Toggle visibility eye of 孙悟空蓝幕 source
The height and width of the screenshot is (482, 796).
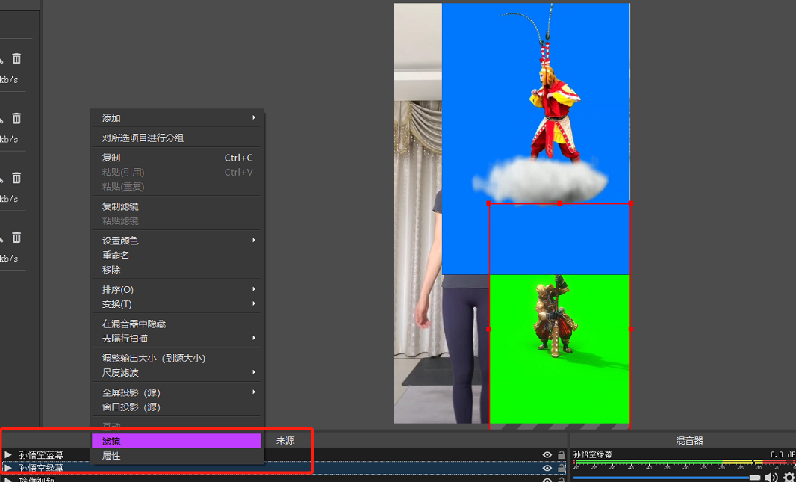tap(547, 454)
